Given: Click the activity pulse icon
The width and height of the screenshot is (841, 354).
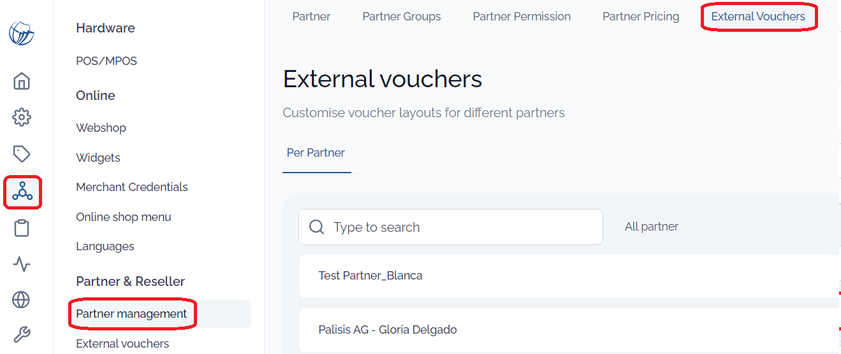Looking at the screenshot, I should 22,264.
